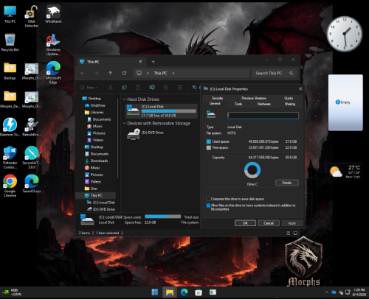Open the New dropdown in Explorer toolbar

89,88
